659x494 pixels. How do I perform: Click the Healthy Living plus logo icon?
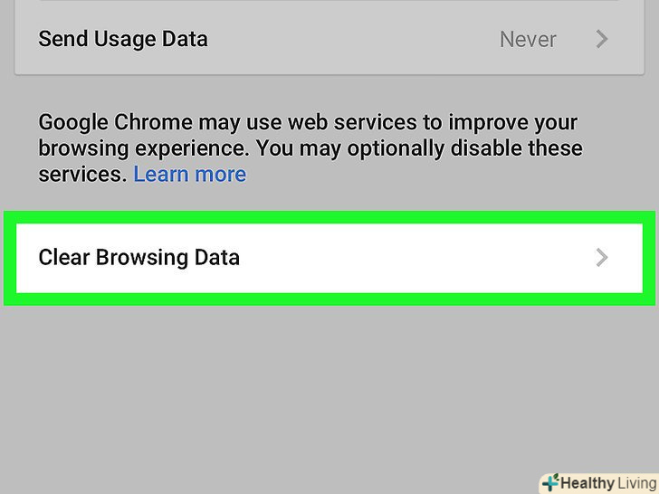pos(550,483)
